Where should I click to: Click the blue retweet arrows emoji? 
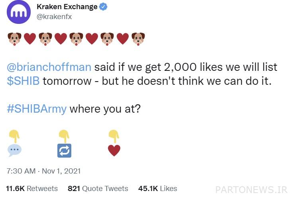pos(64,150)
